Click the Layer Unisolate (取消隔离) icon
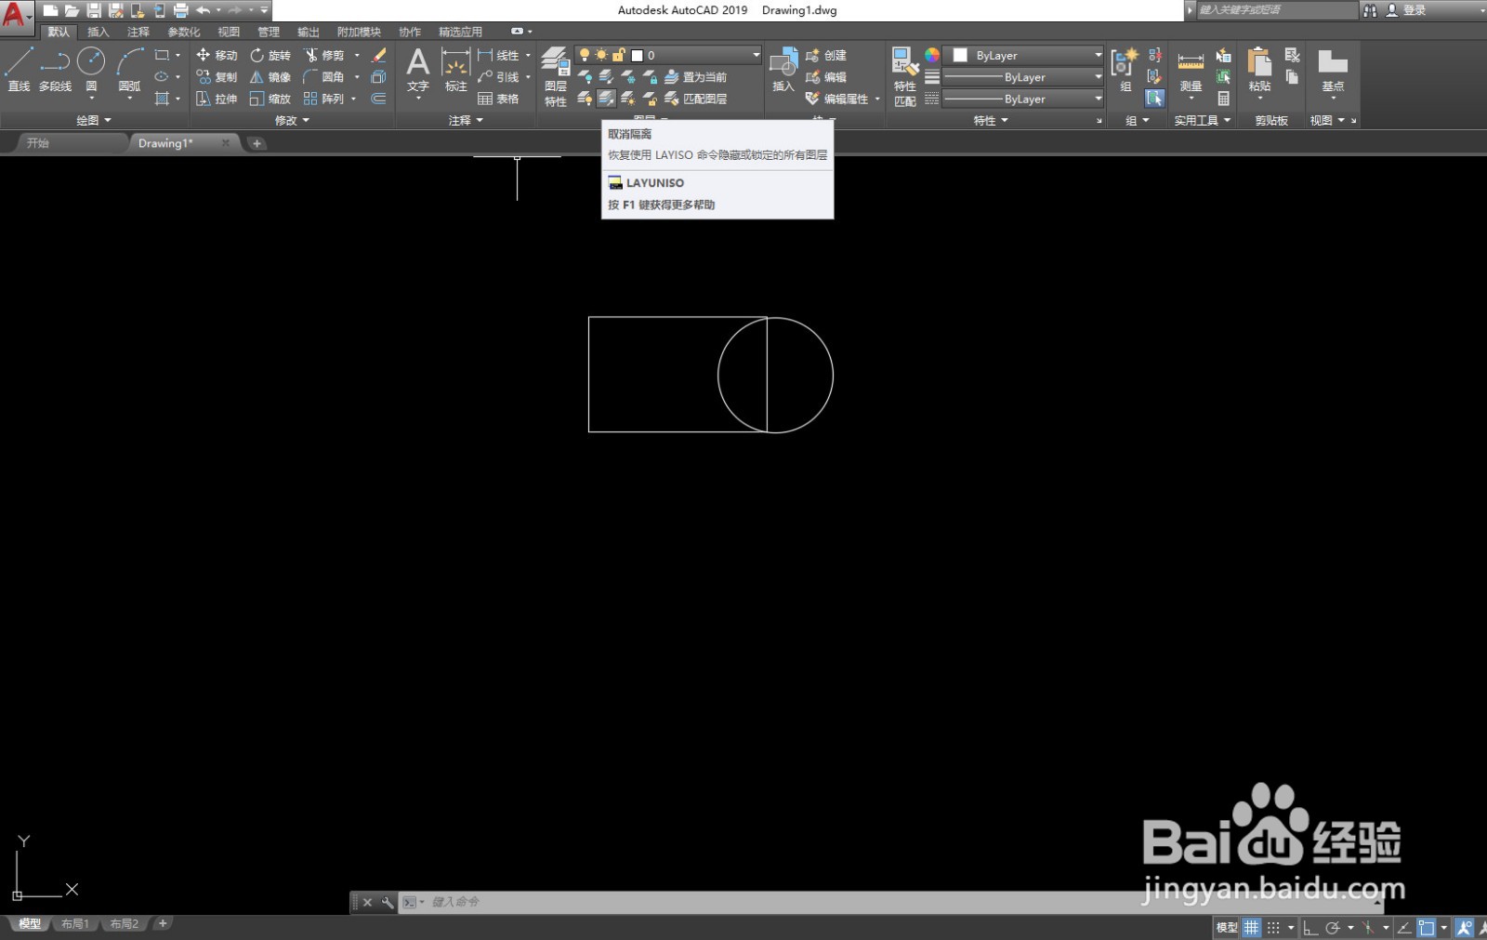Viewport: 1487px width, 940px height. point(606,99)
